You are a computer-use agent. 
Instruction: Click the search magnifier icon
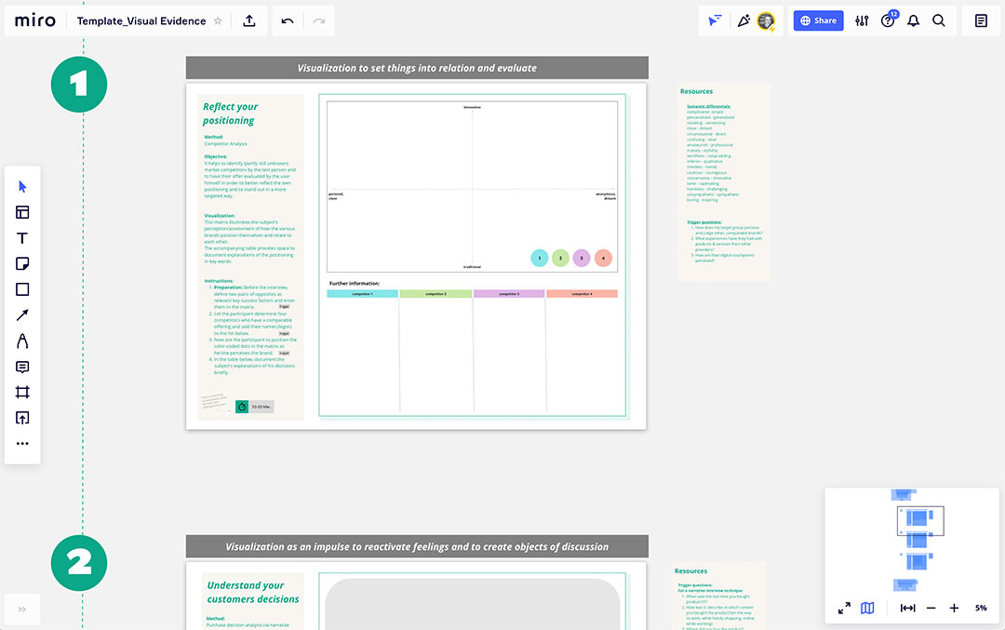pos(939,20)
